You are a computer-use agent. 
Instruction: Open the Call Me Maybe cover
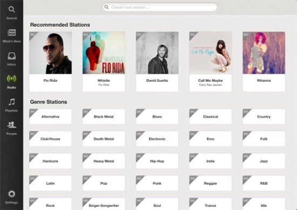[211, 53]
